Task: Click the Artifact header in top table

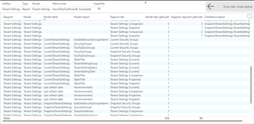Action: (6, 4)
